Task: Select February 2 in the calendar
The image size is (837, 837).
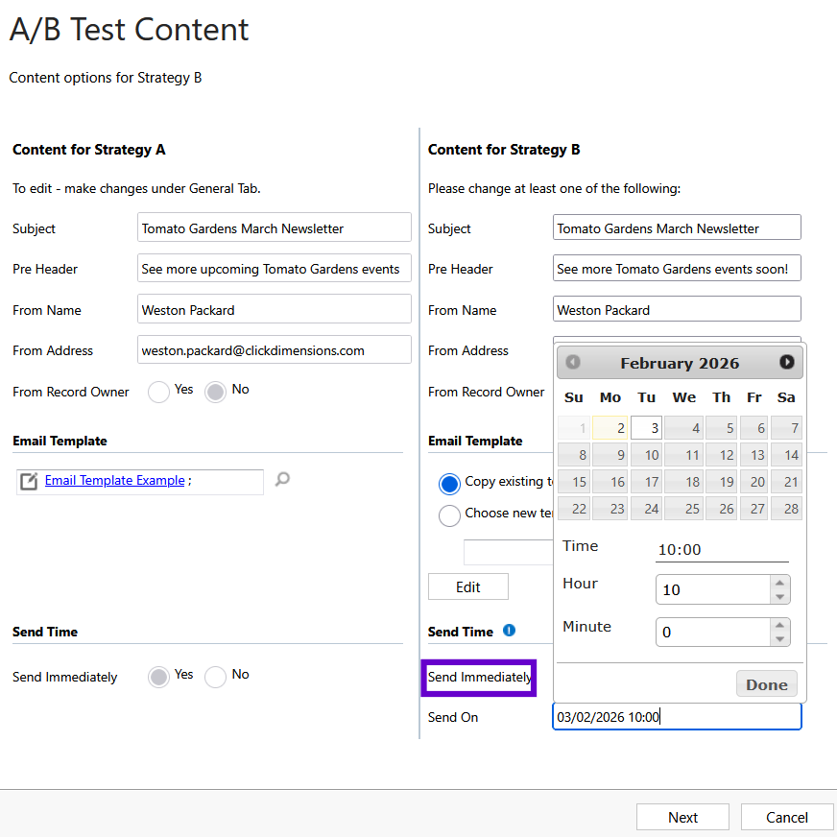Action: point(610,427)
